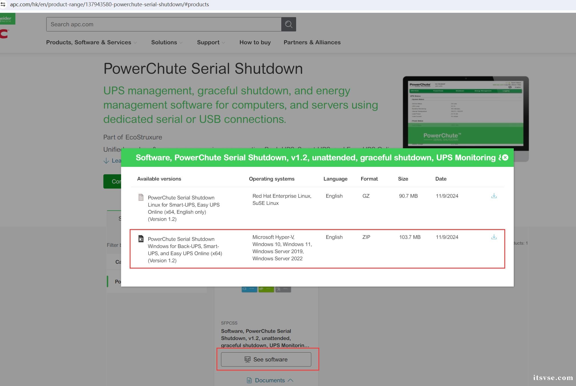Expand the Support menu
Screen dimensions: 576x386
pyautogui.click(x=211, y=42)
